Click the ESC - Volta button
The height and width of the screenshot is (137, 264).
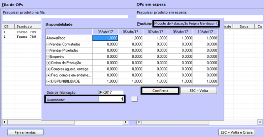click(199, 91)
